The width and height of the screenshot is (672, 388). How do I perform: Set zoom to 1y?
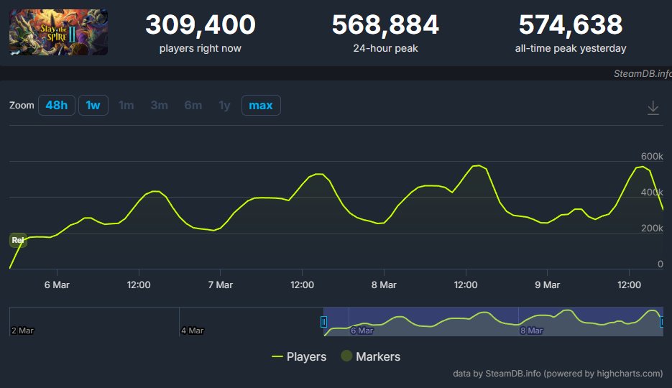224,106
